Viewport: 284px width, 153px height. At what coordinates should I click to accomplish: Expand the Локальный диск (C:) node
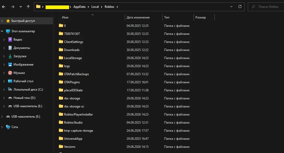(x=4, y=89)
